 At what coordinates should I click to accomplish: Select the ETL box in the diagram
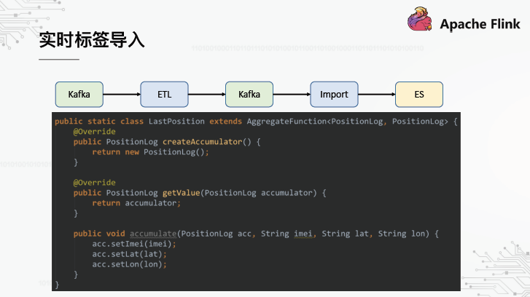click(x=164, y=94)
